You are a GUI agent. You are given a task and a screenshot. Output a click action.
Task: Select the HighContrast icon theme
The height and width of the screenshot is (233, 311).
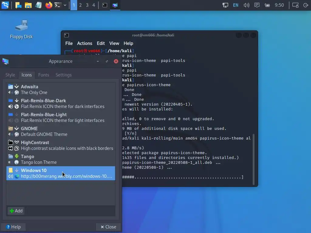[x=61, y=145]
